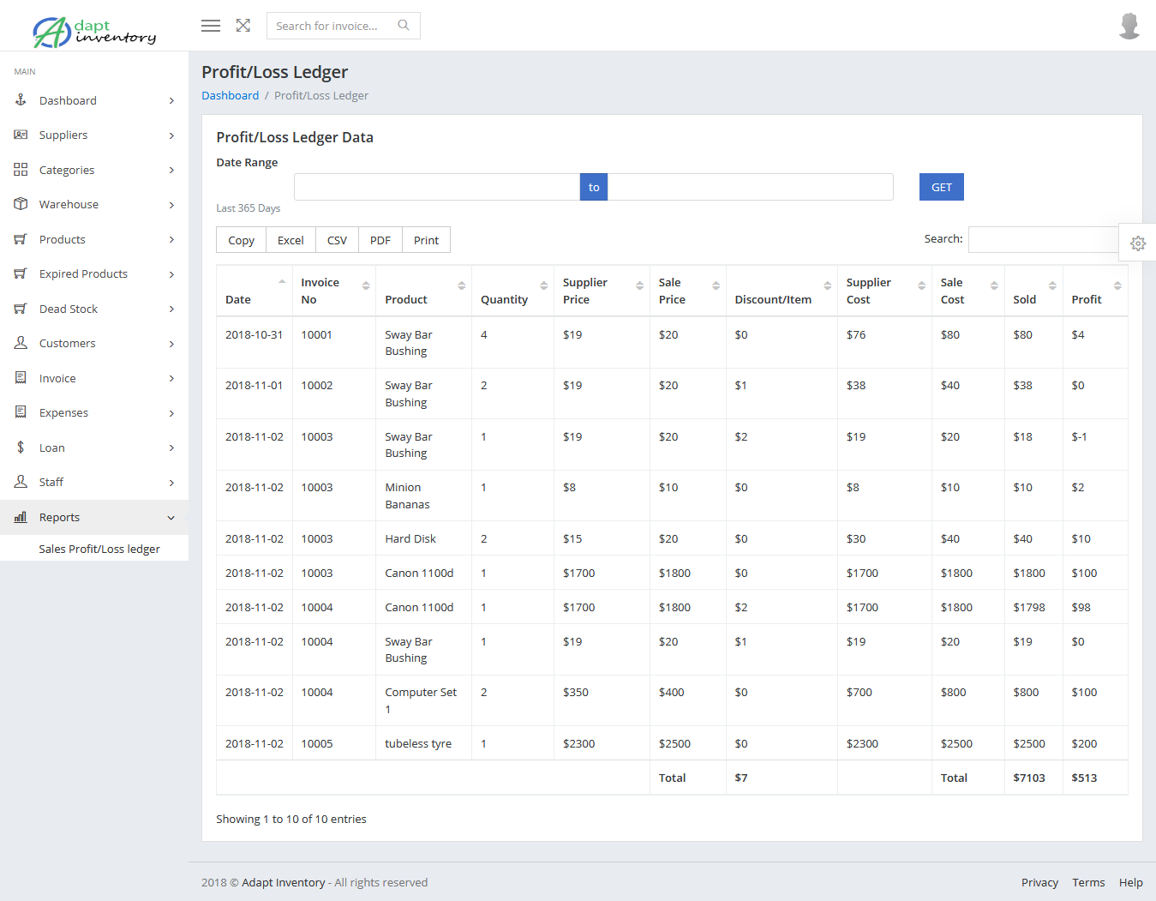Screen dimensions: 1156x901
Task: Select the Customers icon in sidebar
Action: [21, 343]
